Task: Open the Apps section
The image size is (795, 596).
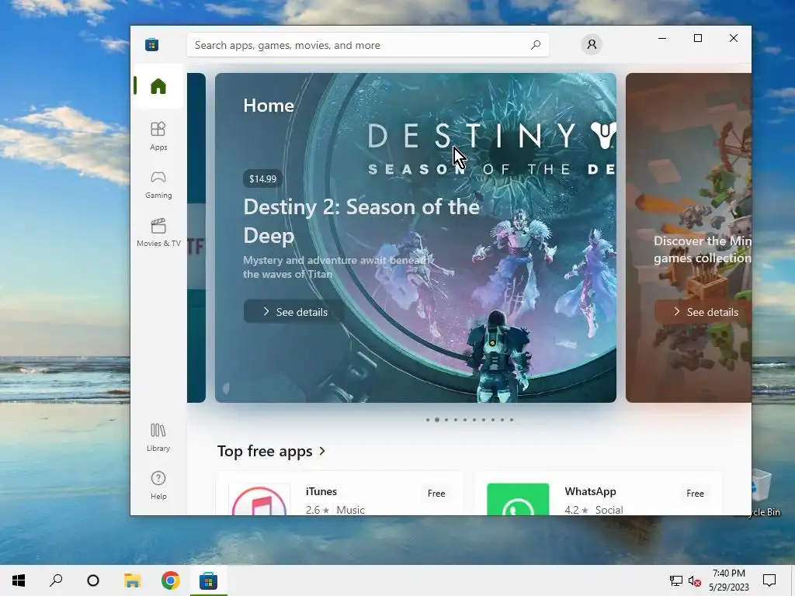Action: pos(158,136)
